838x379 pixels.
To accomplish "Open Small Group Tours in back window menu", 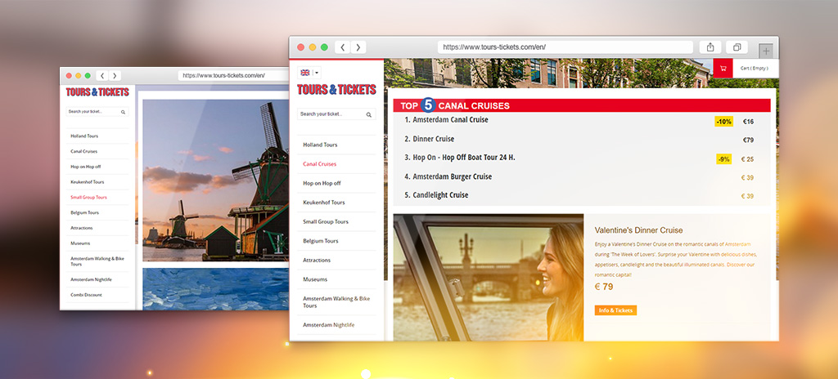I will coord(88,197).
